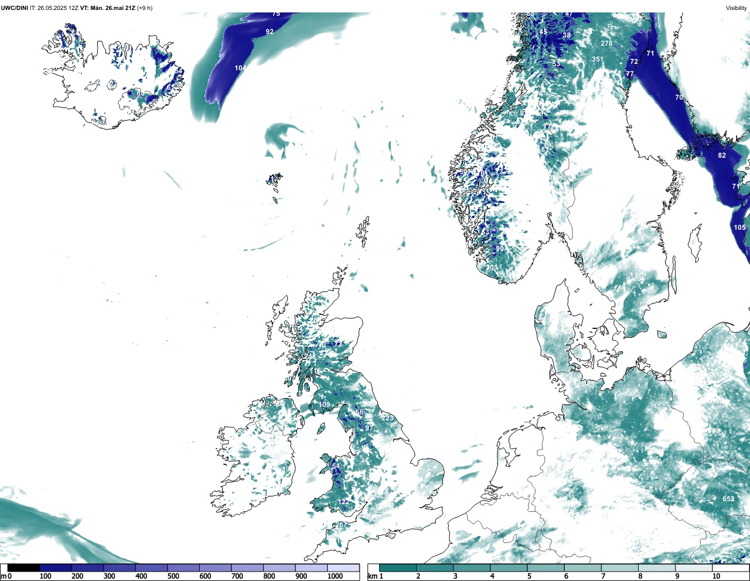Click the 223 value in northeast England
The height and width of the screenshot is (581, 750).
388,418
